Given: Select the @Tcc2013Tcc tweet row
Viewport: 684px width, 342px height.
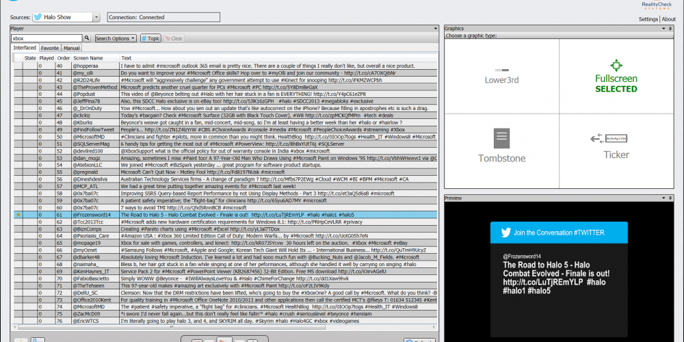Looking at the screenshot, I should tap(226, 222).
